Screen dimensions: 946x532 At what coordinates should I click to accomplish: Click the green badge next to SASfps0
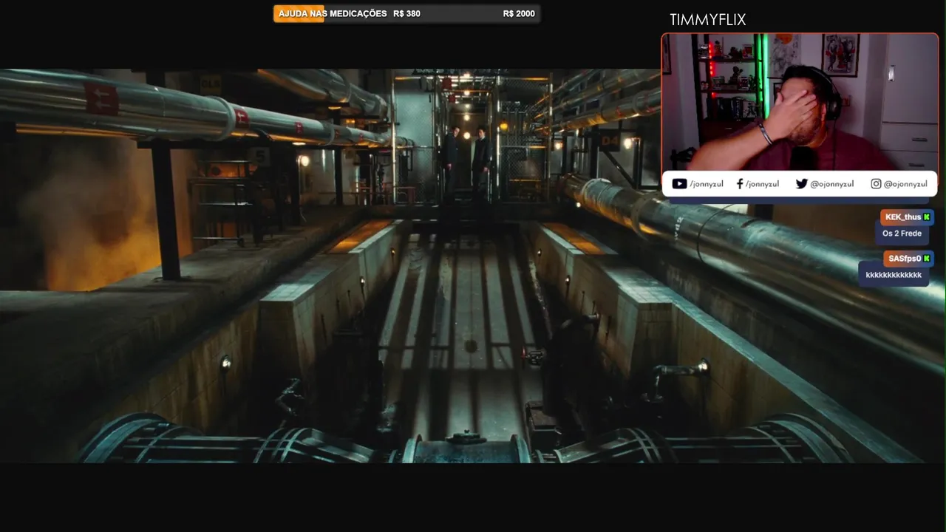927,259
